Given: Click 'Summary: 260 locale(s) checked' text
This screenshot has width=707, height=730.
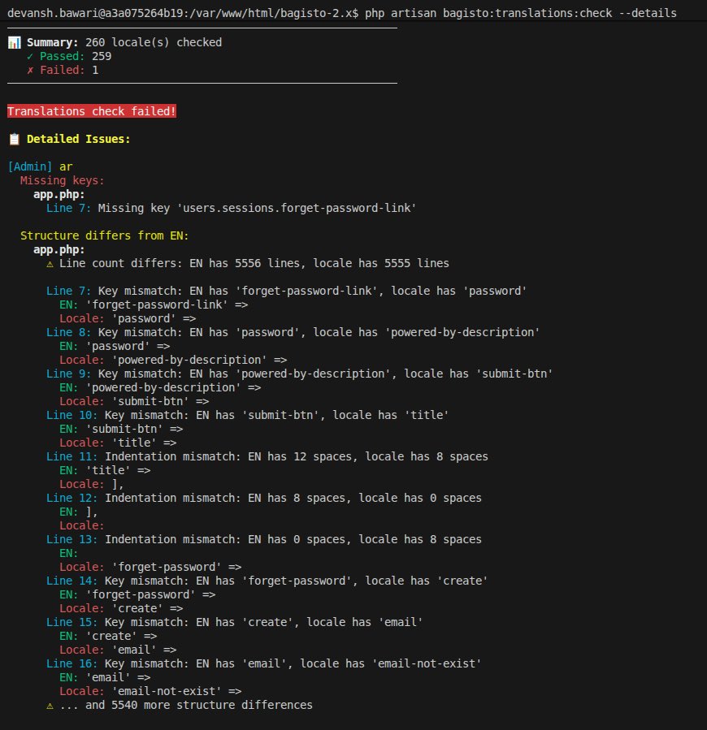Looking at the screenshot, I should coord(124,42).
